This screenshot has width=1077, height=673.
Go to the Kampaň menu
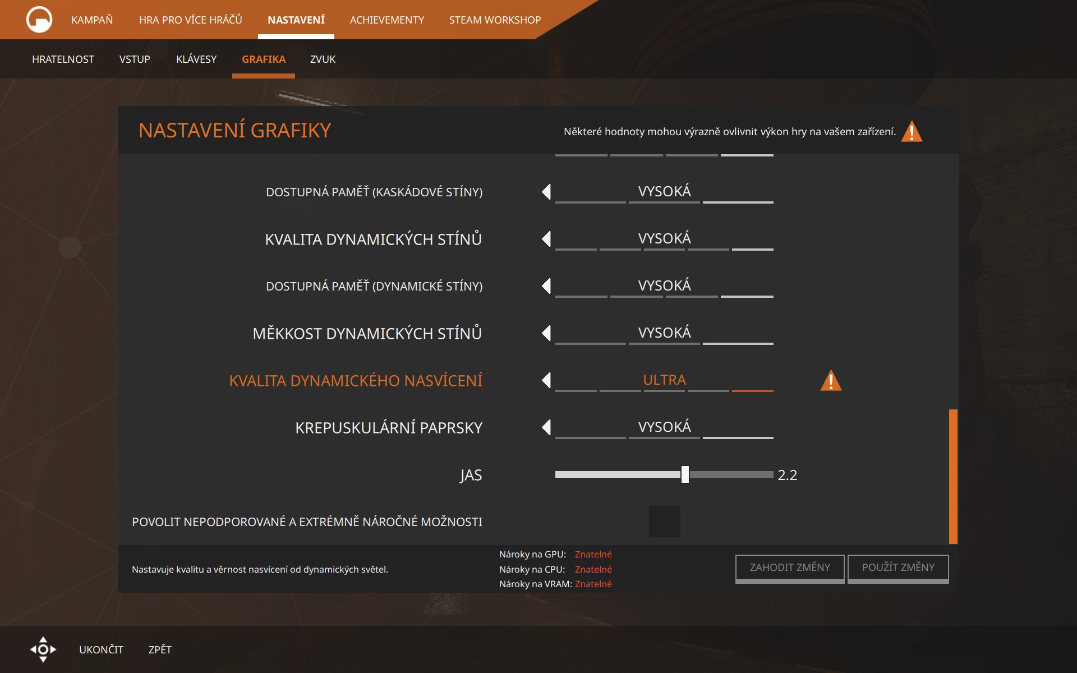(92, 20)
